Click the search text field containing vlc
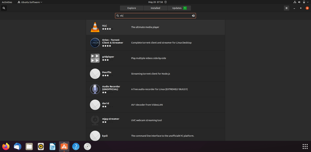Viewport: 311px width, 152px height. point(155,16)
